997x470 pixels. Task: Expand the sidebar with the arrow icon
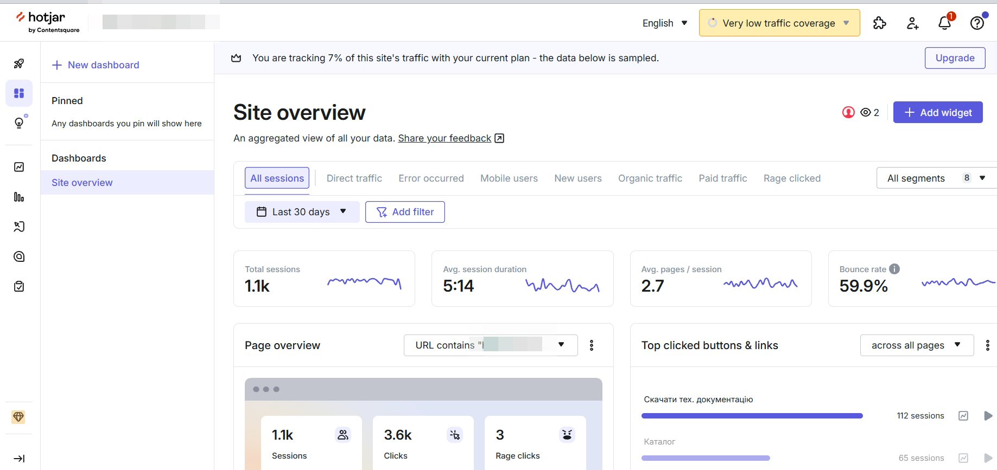pyautogui.click(x=19, y=459)
